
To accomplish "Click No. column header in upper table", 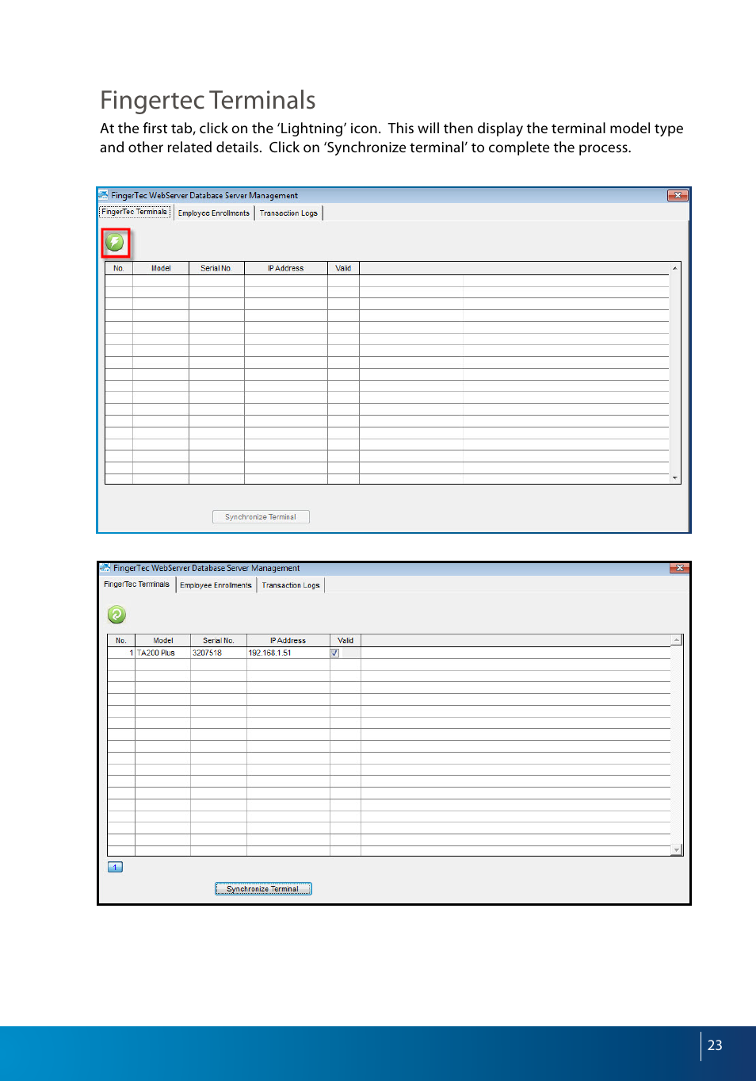I will click(119, 268).
